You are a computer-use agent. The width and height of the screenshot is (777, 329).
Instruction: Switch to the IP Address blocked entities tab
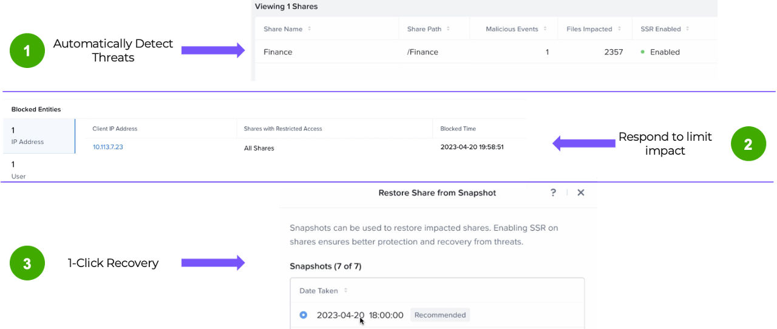(38, 135)
